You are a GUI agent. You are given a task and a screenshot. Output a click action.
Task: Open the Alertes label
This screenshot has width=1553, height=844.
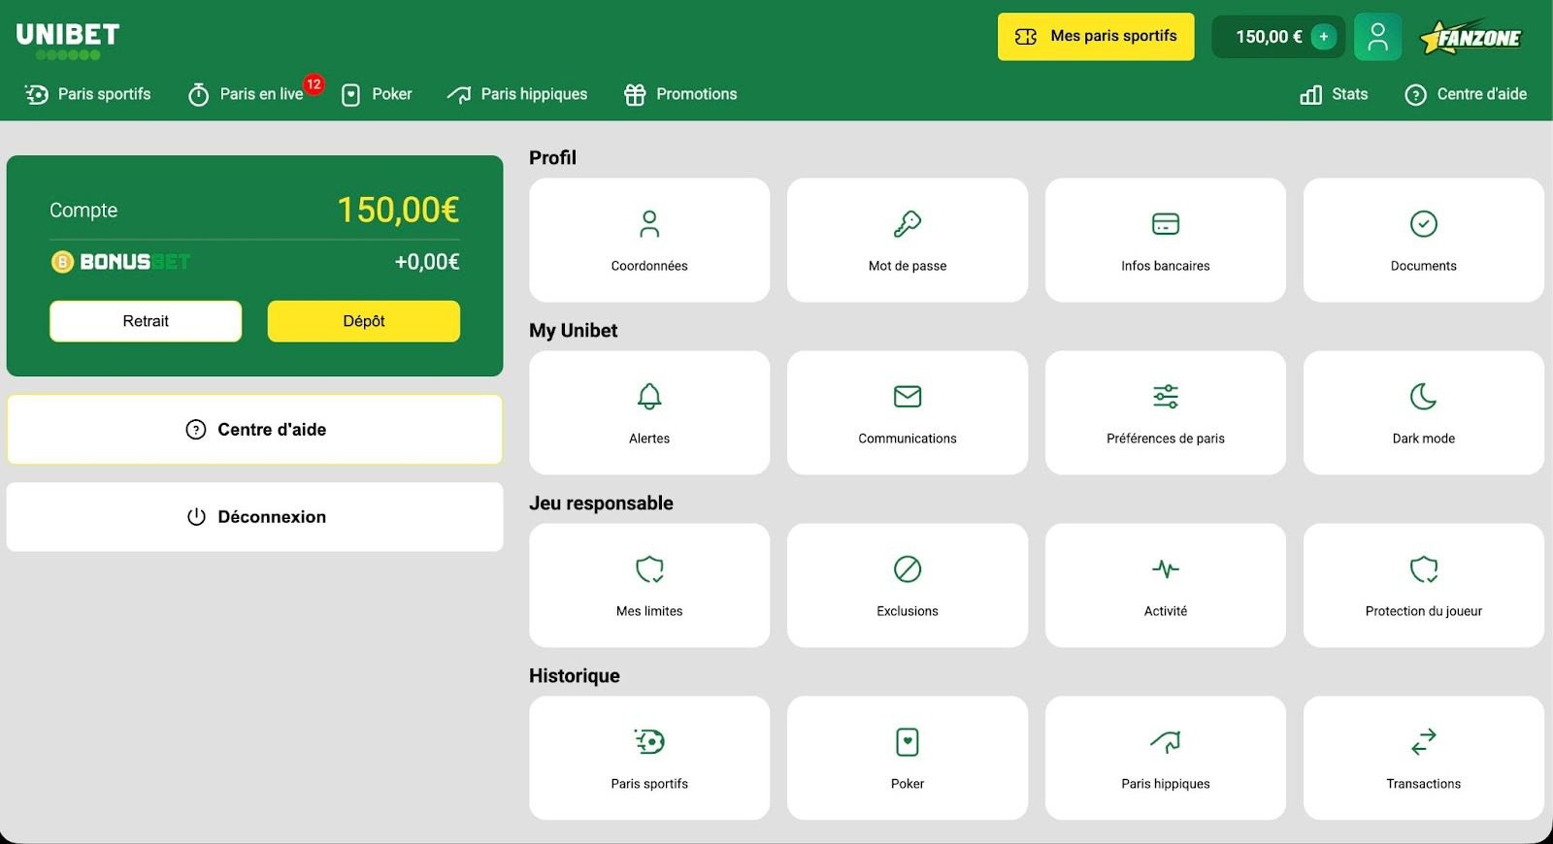coord(649,438)
